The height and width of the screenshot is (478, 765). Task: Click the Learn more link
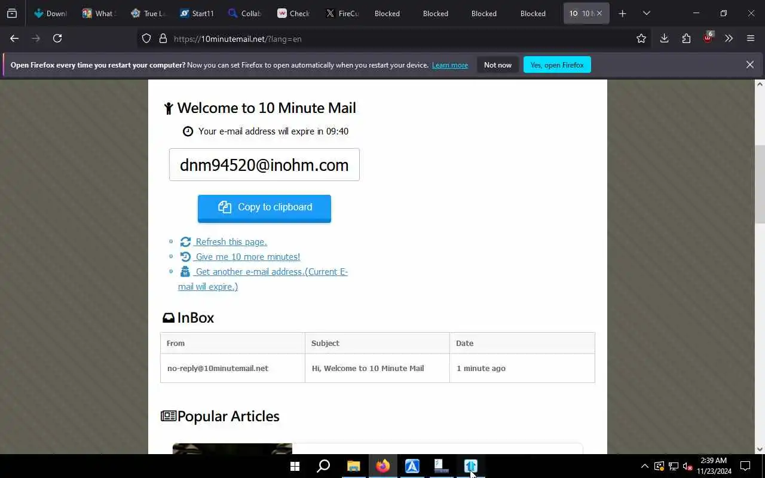click(450, 65)
